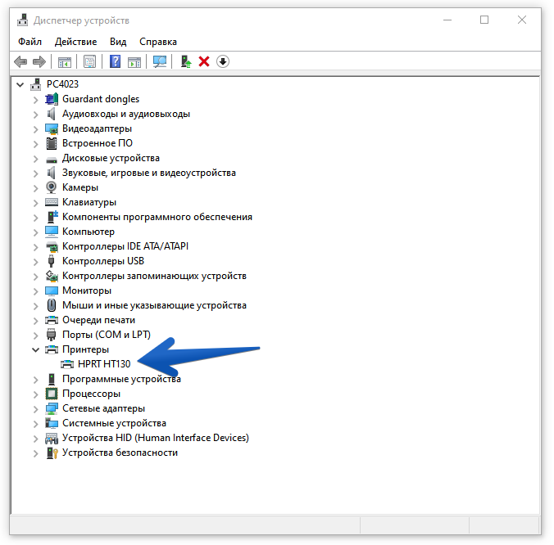The width and height of the screenshot is (554, 545).
Task: Open the Файл menu
Action: [30, 41]
